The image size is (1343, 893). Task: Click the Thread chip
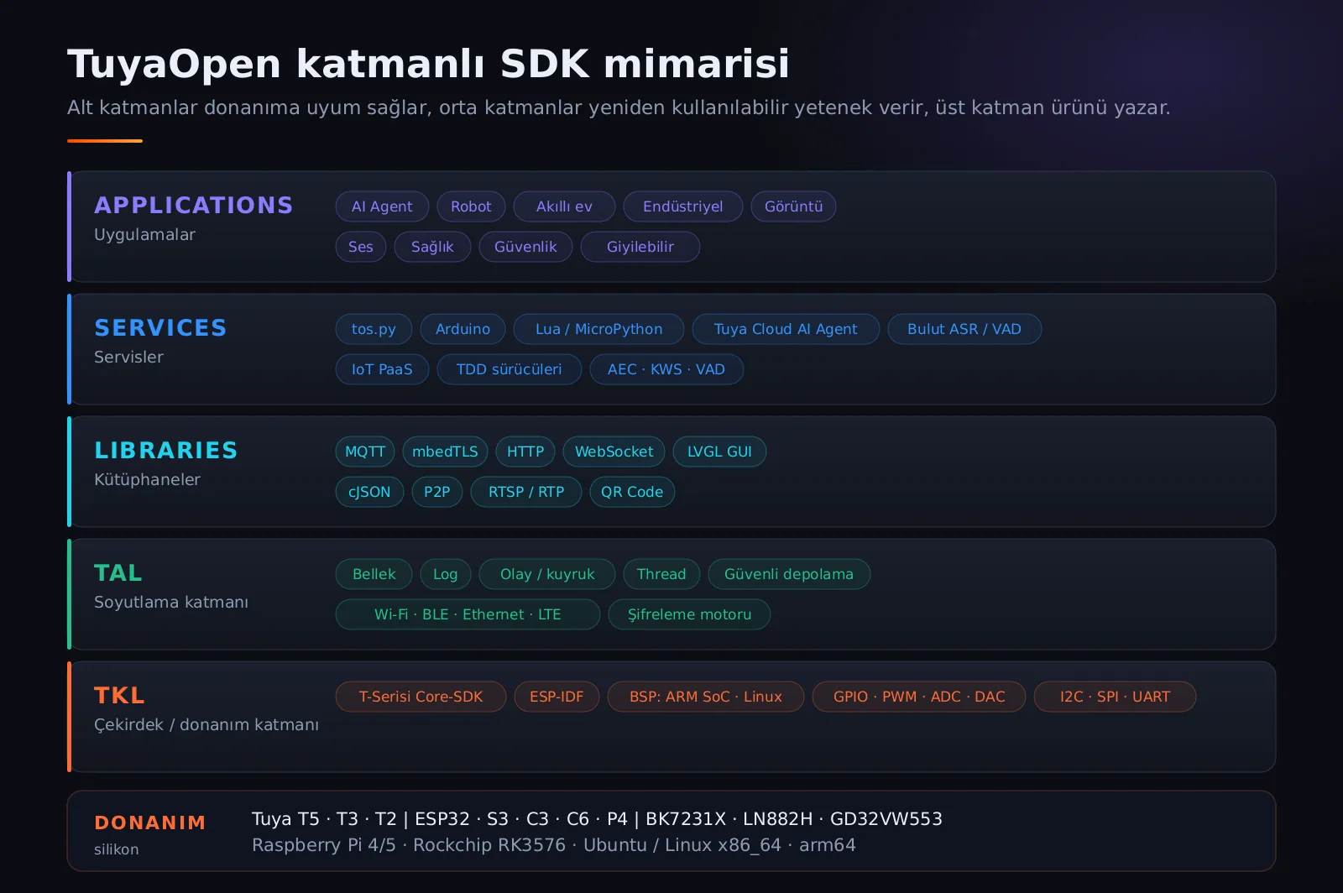click(x=661, y=574)
